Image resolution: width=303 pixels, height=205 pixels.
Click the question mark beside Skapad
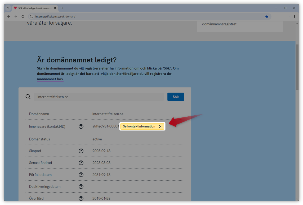coord(81,151)
